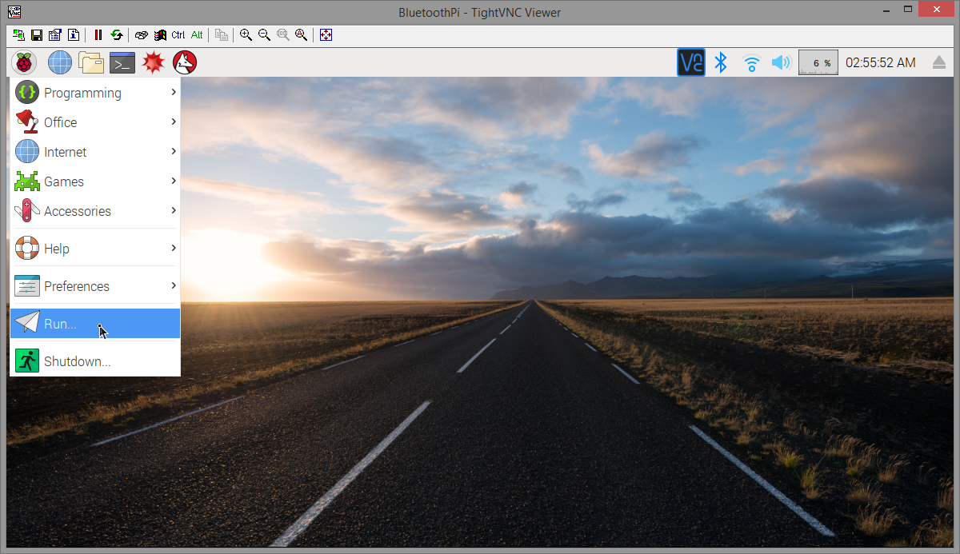Expand the Preferences submenu arrow
This screenshot has width=960, height=554.
click(173, 285)
